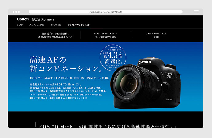The width and height of the screenshot is (212, 138).
Task: Open the USM / Wi-Fi KIT 詳細 link
Action: (x=156, y=35)
